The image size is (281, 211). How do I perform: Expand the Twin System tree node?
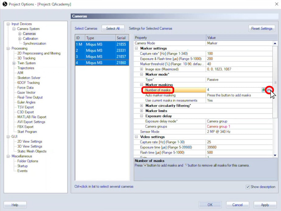[14, 63]
